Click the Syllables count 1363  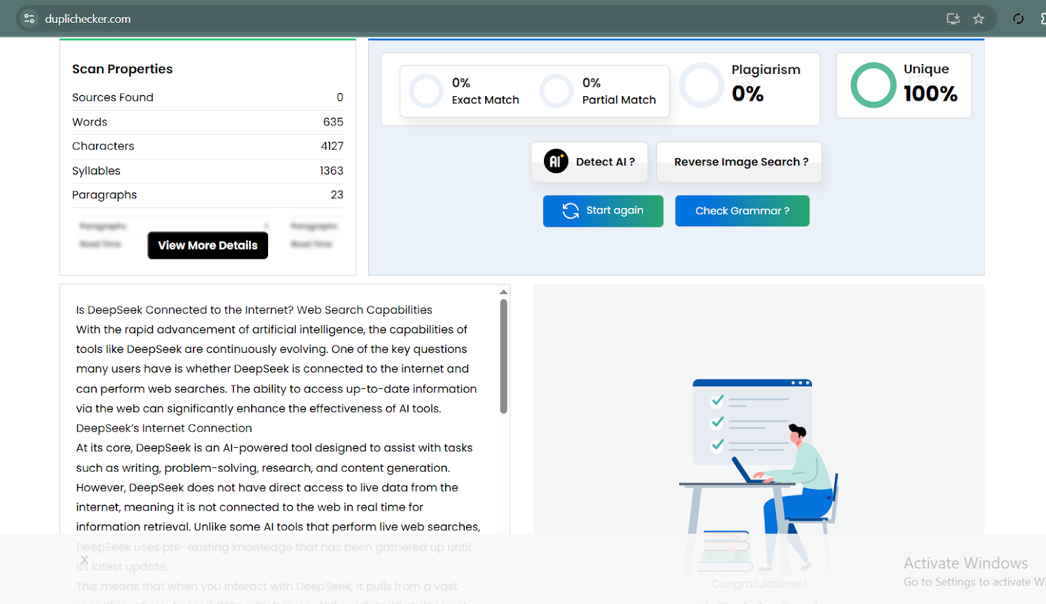[331, 171]
